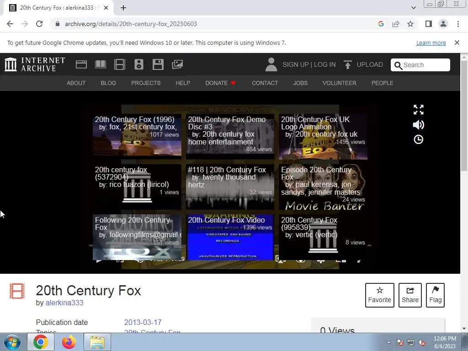Open the Images icon in the top nav
The image size is (468, 351).
point(177,64)
